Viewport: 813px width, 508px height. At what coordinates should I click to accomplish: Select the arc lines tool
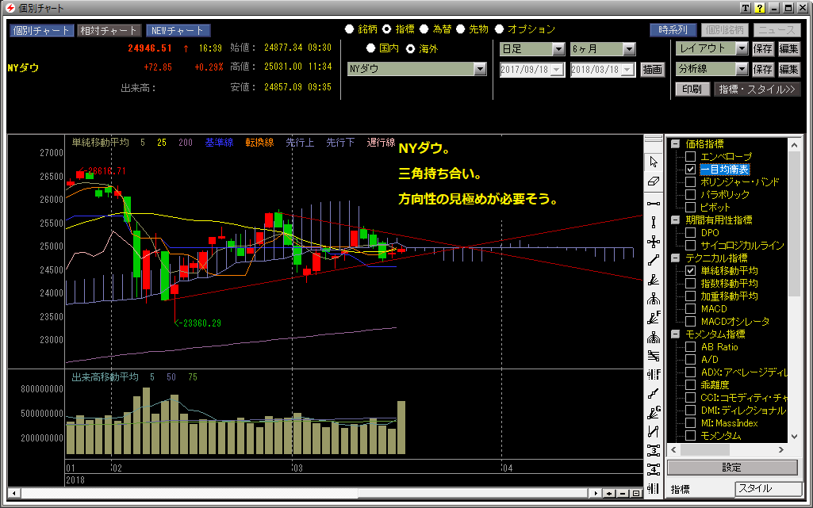tap(654, 299)
